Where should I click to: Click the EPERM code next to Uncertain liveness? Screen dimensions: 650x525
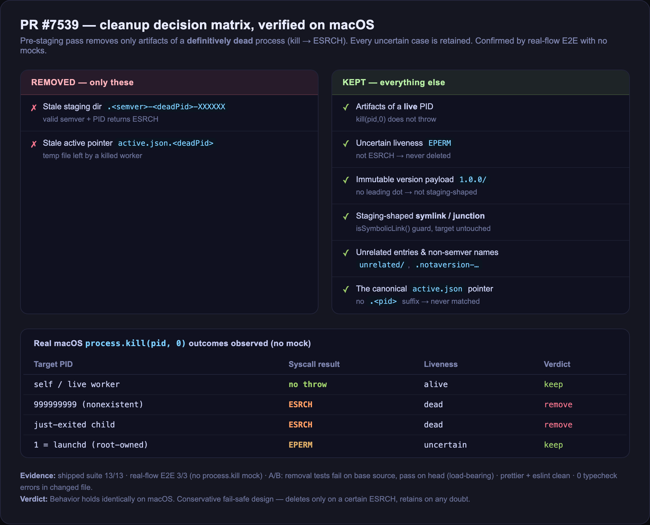click(440, 143)
